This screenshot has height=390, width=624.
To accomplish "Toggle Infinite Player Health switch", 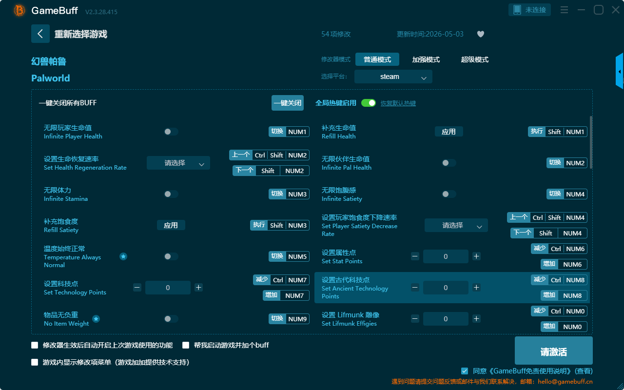I will [171, 132].
